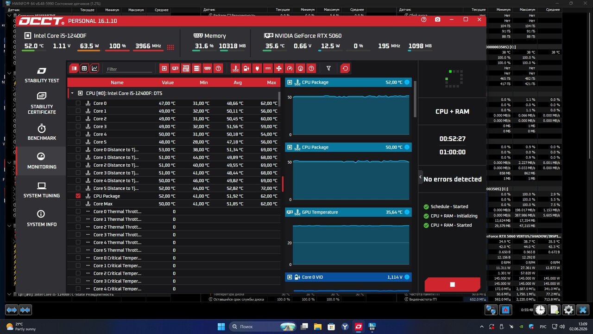Check the Core 0 temperature row checkbox
This screenshot has height=334, width=593.
78,103
